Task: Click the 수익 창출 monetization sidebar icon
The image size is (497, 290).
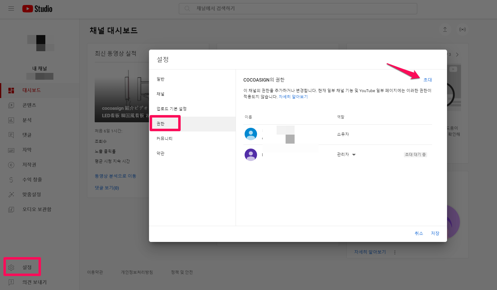Action: click(x=11, y=180)
